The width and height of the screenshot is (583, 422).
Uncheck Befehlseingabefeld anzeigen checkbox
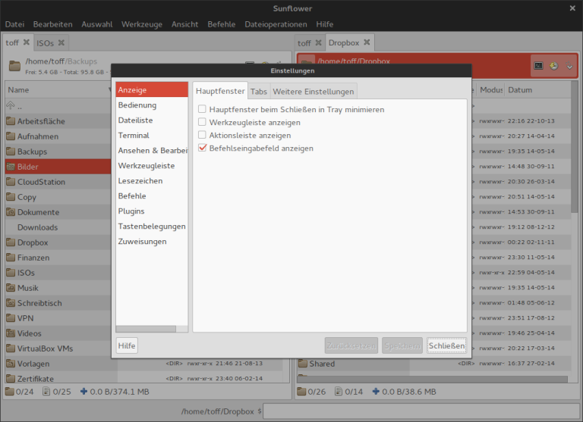tap(202, 148)
